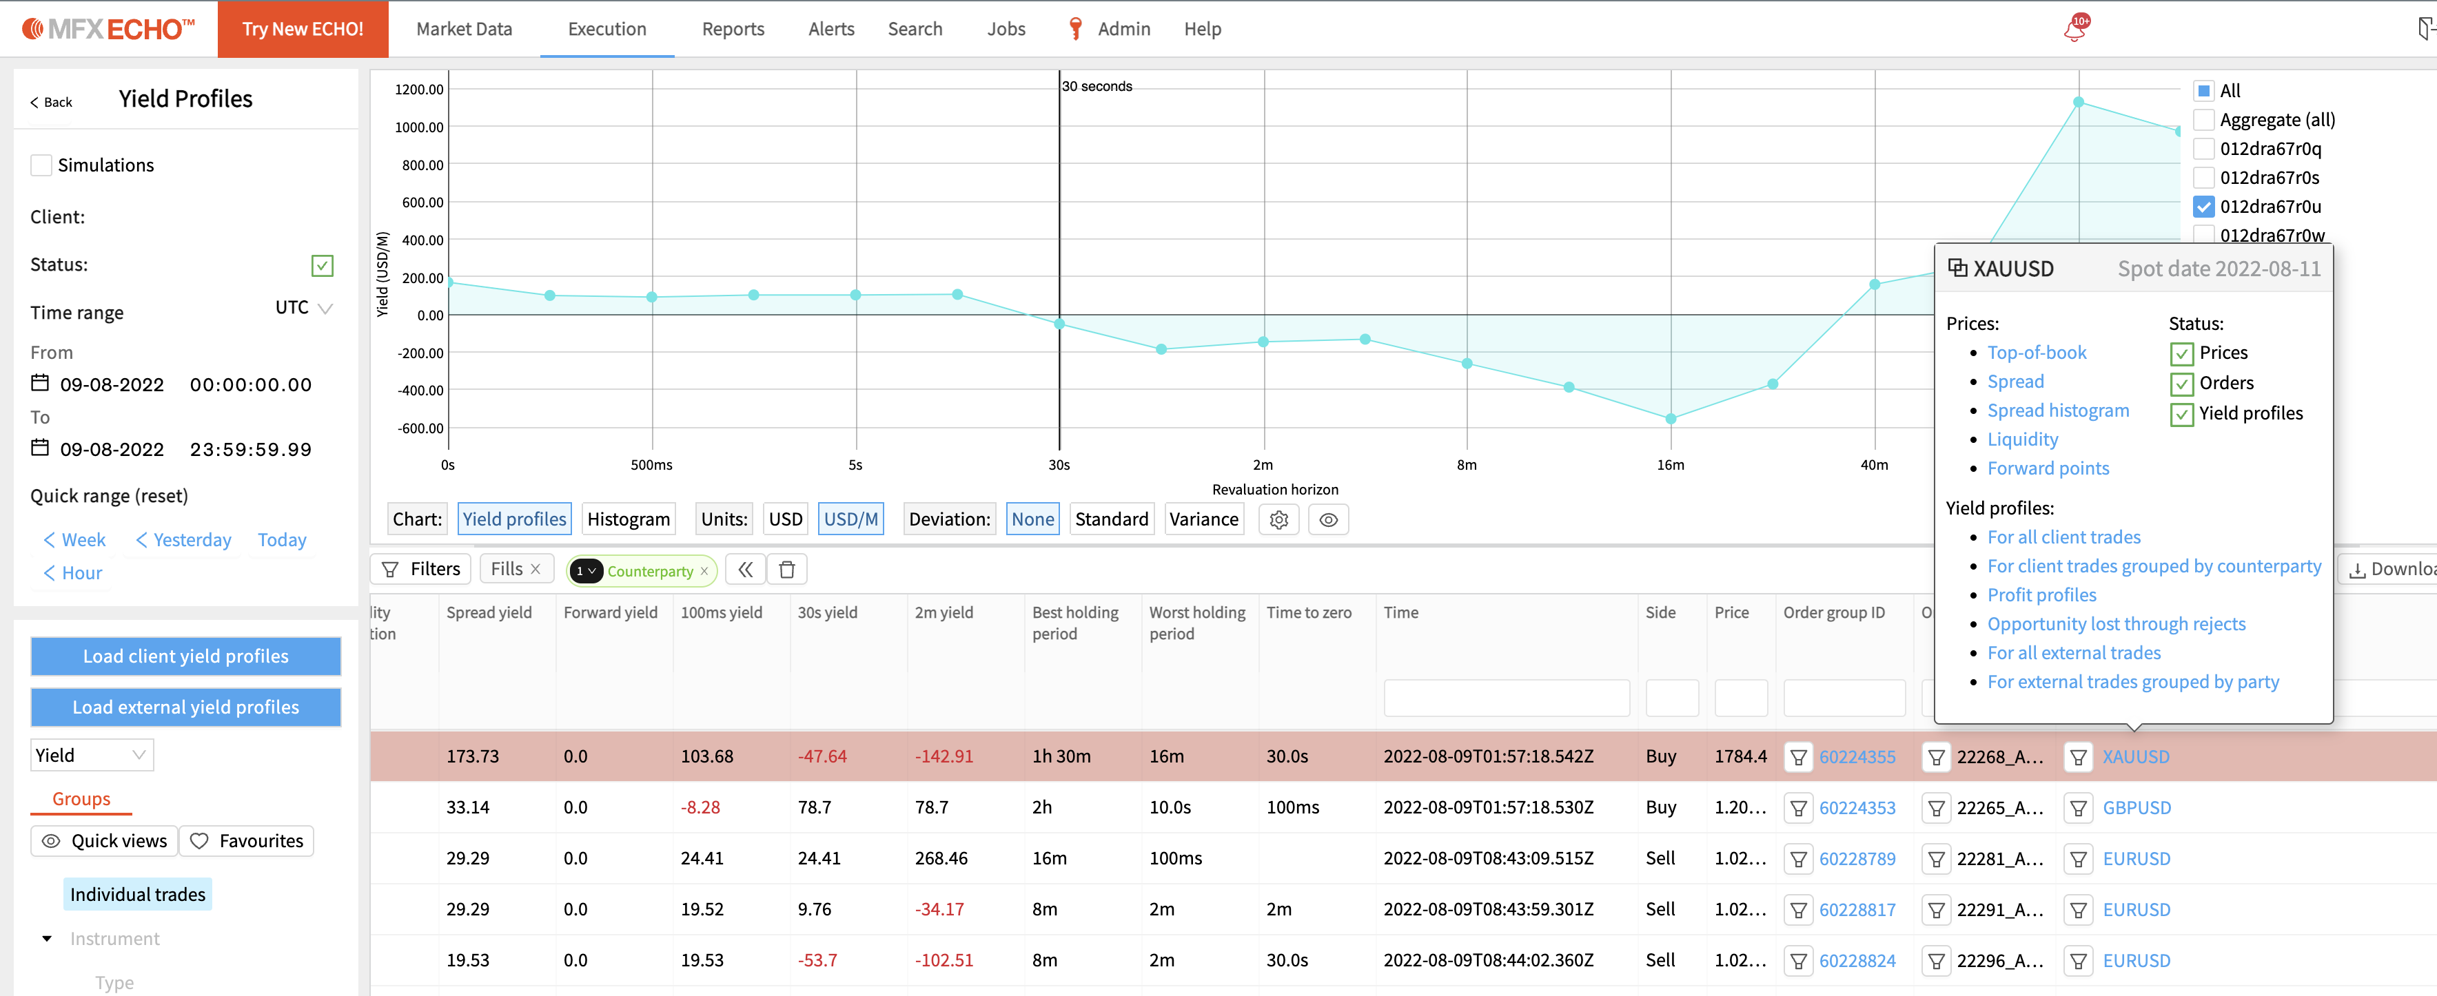Go Back from Yield Profiles
This screenshot has width=2437, height=996.
(x=51, y=102)
